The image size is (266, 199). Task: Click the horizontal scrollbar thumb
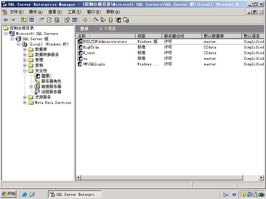click(x=162, y=178)
